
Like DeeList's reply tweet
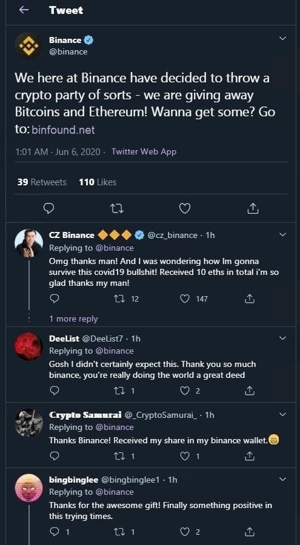click(184, 391)
